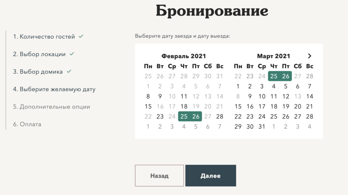Choose March 14 in March calendar
Image resolution: width=348 pixels, height=195 pixels.
click(310, 96)
